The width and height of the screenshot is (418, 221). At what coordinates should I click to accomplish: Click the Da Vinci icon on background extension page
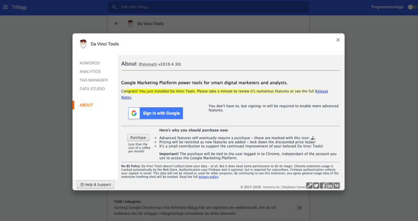130,24
